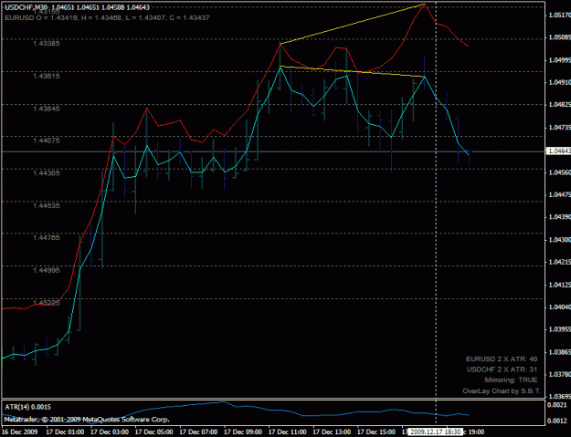This screenshot has width=571, height=437.
Task: Click the right axis price 1.04560
Action: click(559, 173)
